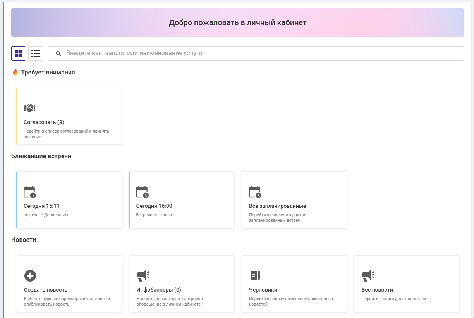Click the Черновики drafts icon

(x=255, y=276)
